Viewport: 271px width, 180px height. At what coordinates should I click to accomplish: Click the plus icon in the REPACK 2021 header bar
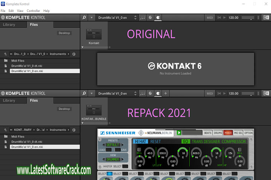[166, 93]
